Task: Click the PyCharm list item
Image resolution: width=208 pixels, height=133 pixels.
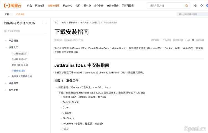Action: (83, 124)
